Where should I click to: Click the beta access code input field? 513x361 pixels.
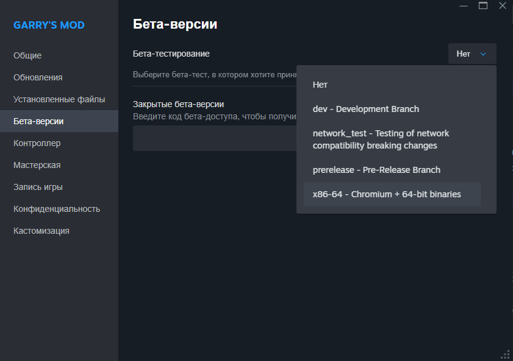coord(213,138)
